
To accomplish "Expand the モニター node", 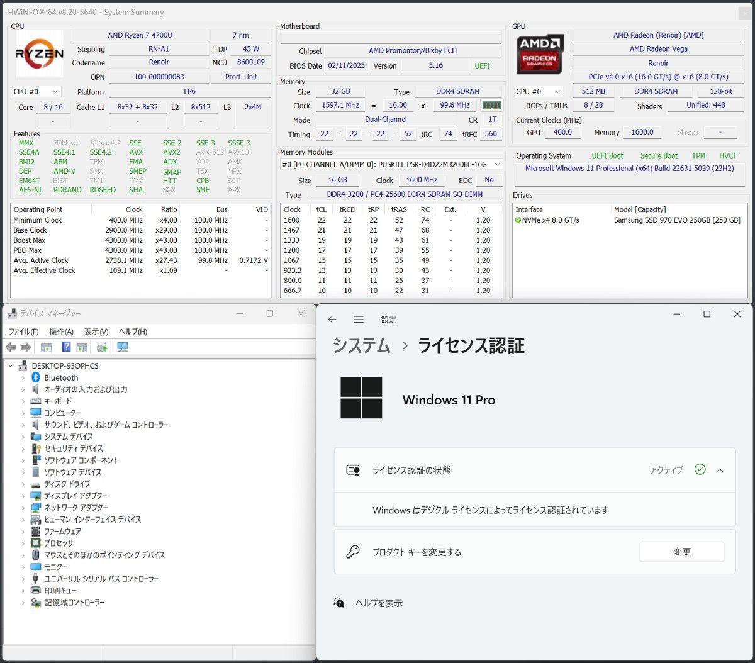I will click(x=23, y=567).
